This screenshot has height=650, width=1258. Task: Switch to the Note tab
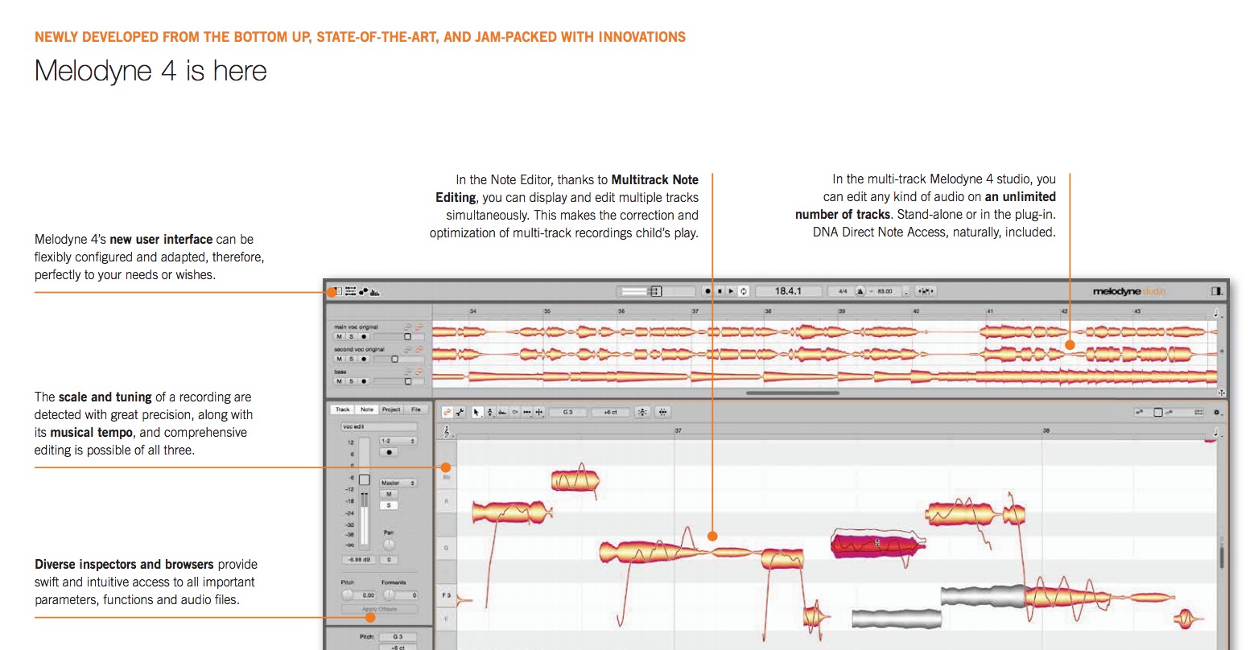click(367, 409)
